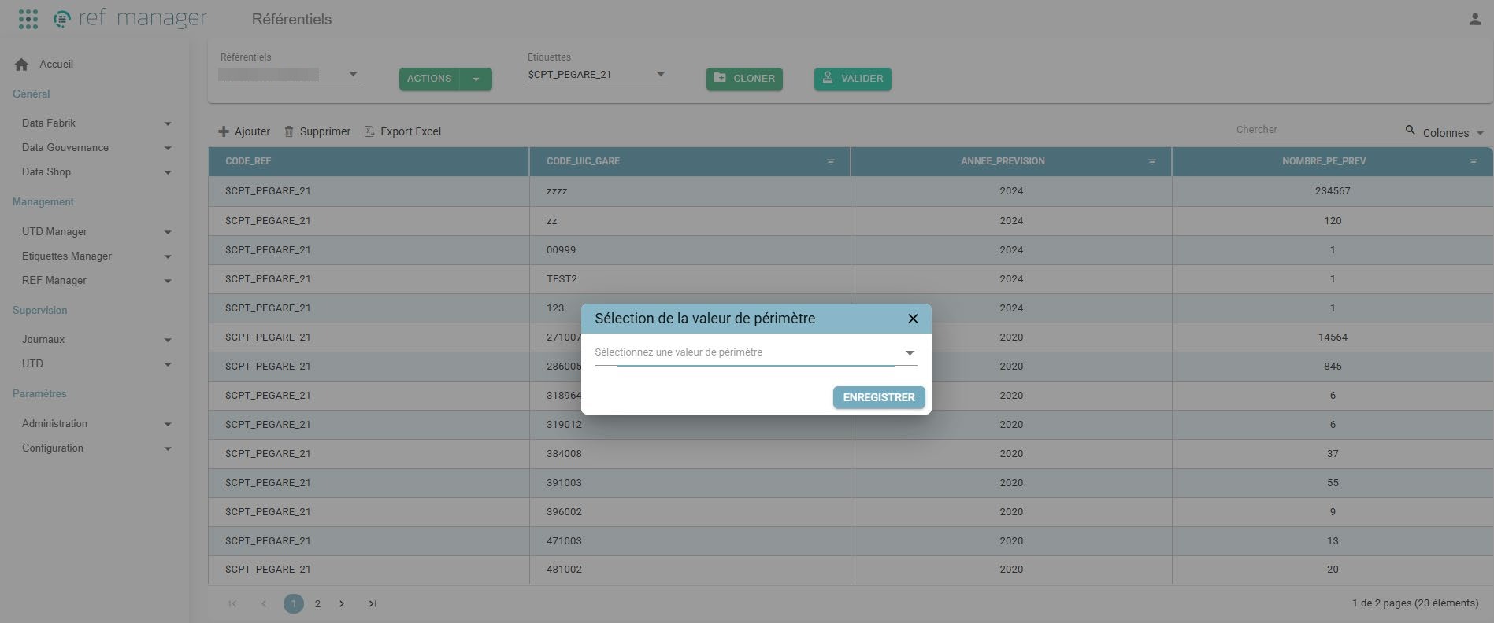Open the ACTIONS split-button arrow
This screenshot has width=1494, height=623.
tap(476, 79)
